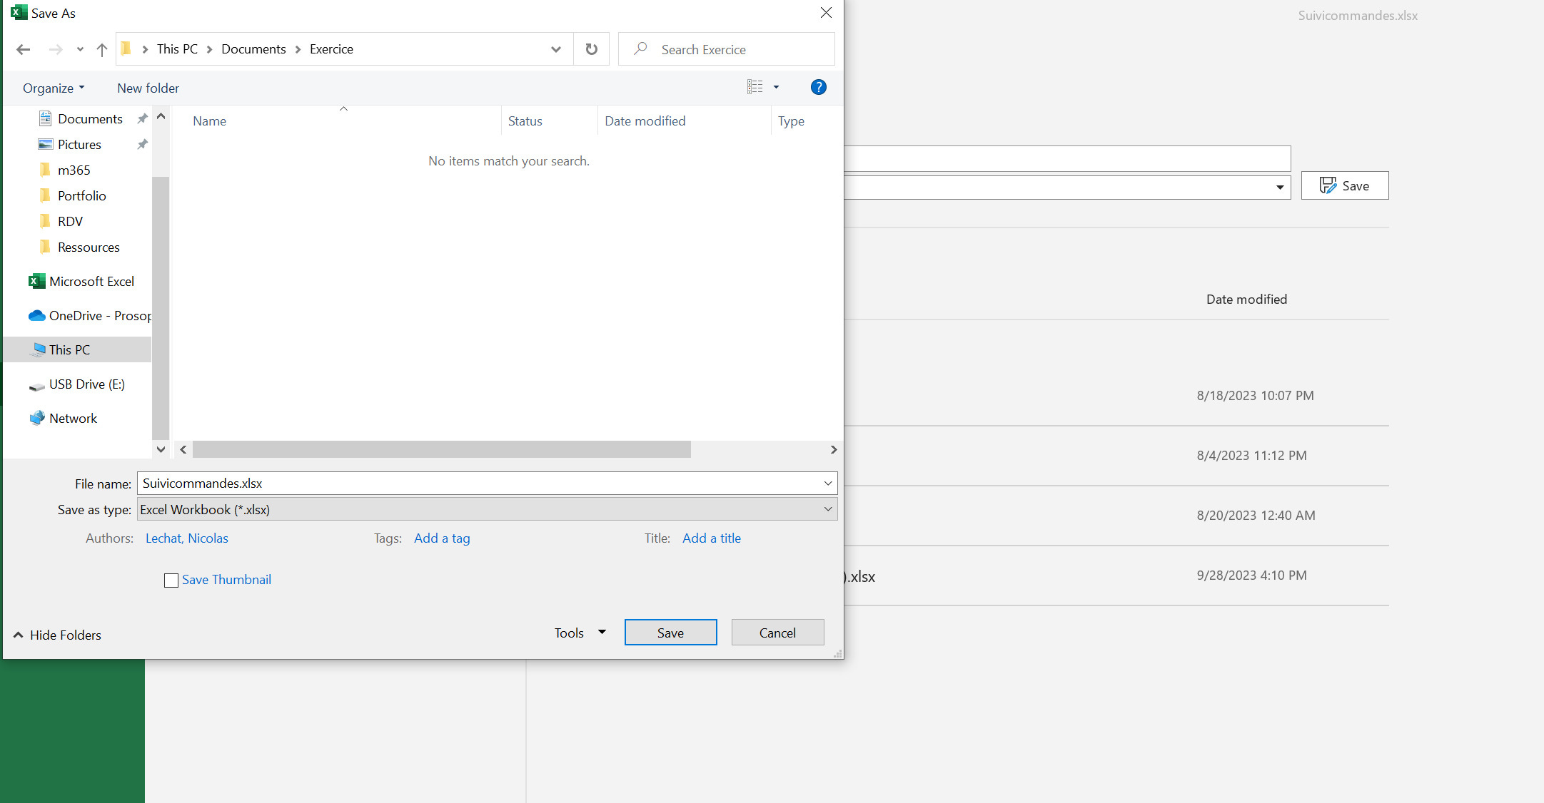Open the Tools menu
1544x803 pixels.
point(579,632)
